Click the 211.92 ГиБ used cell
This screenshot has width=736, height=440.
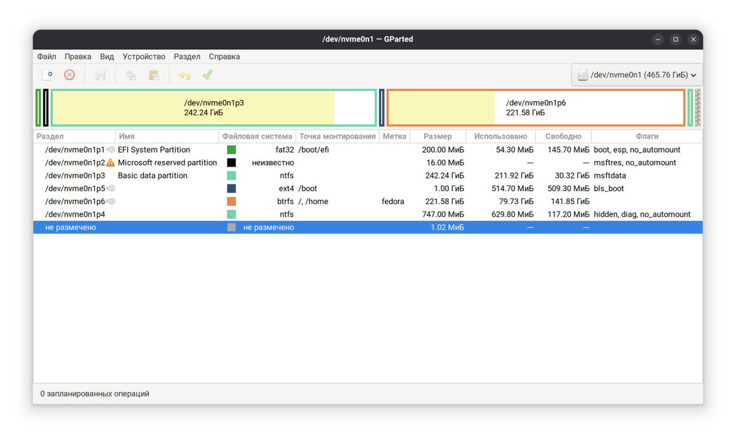(x=514, y=175)
